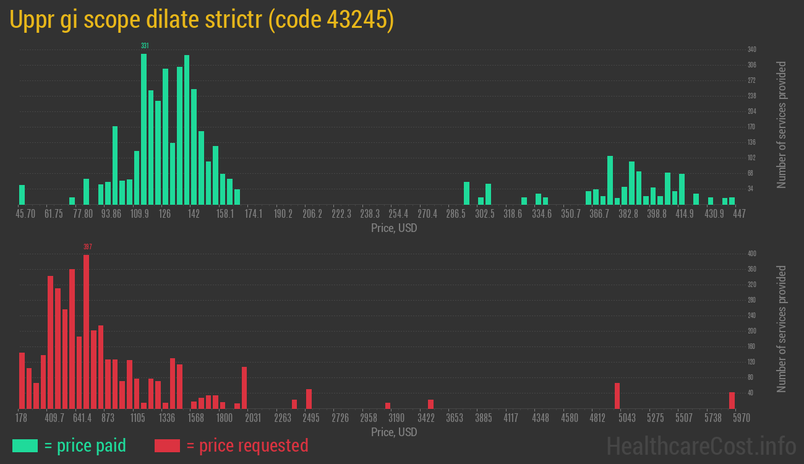Click the tall green bar right of 366.7

point(610,179)
